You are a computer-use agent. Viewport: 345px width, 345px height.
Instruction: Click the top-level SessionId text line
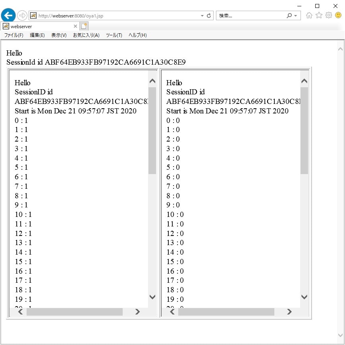tap(96, 62)
